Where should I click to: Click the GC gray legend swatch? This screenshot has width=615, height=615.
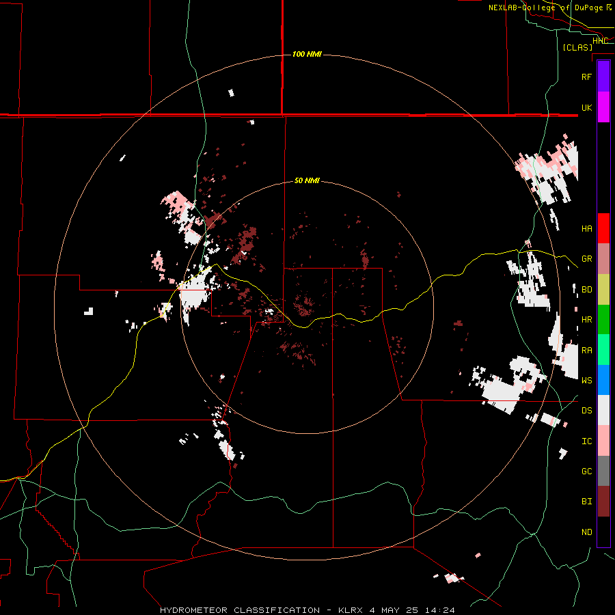pos(603,471)
